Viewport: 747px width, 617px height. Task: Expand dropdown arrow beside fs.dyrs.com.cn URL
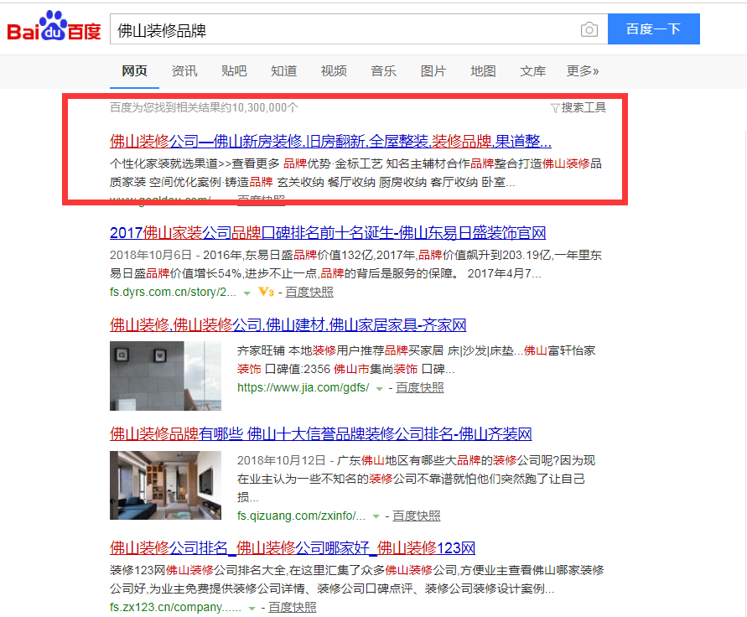246,293
